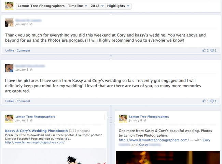This screenshot has width=222, height=164.
Task: Click the avatar of the first January 8 post
Action: point(9,23)
